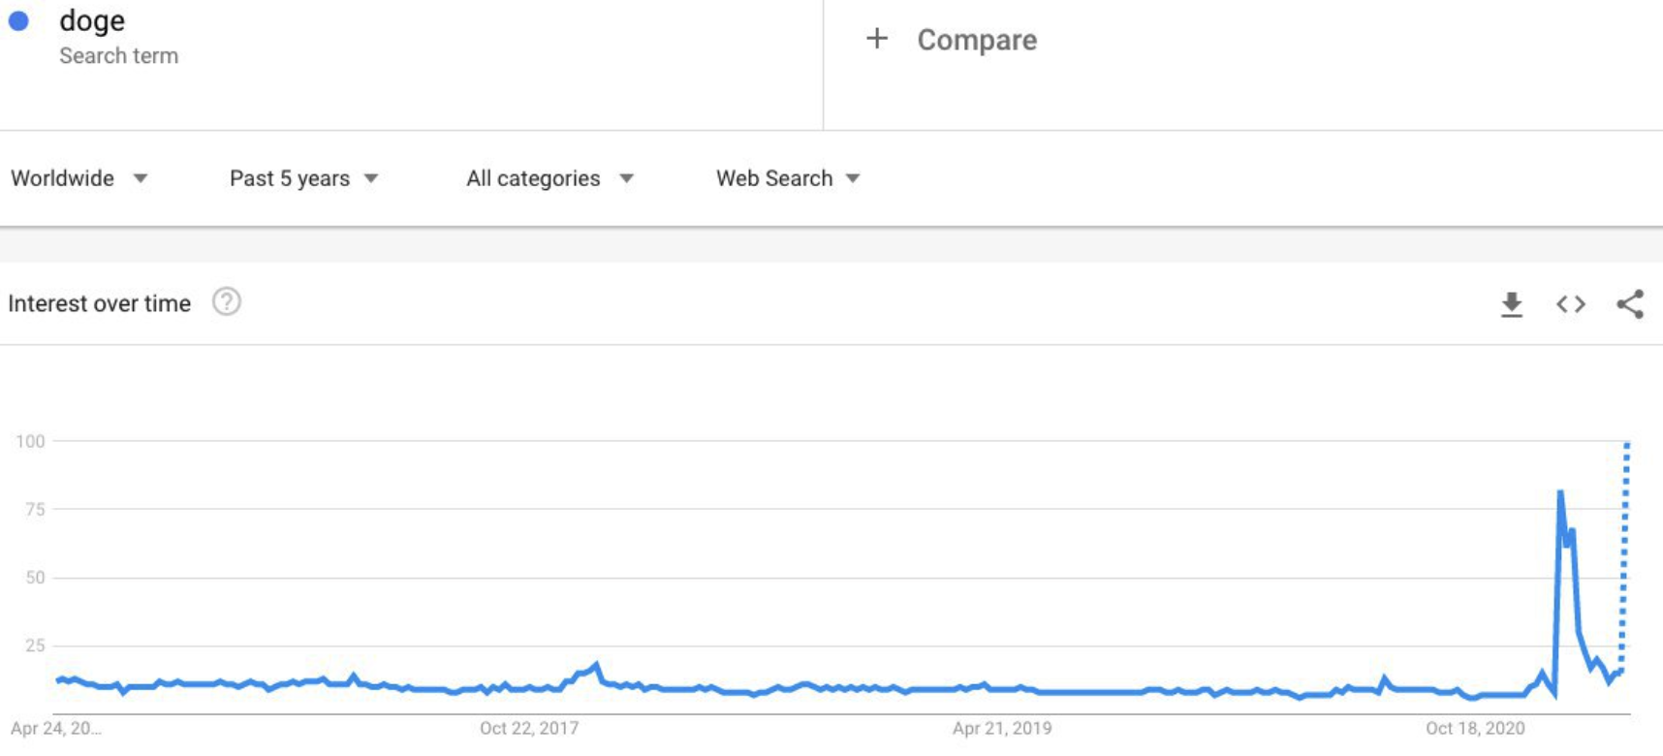Click the Interest over time heading
This screenshot has width=1663, height=756.
[x=100, y=303]
